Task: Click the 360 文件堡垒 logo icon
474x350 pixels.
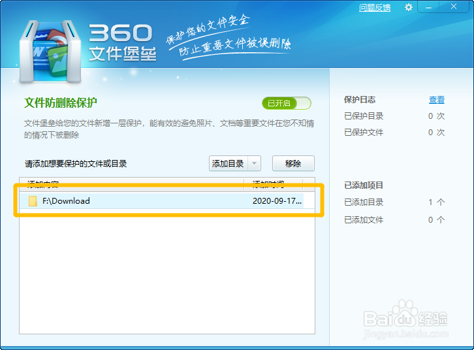Action: tap(50, 52)
